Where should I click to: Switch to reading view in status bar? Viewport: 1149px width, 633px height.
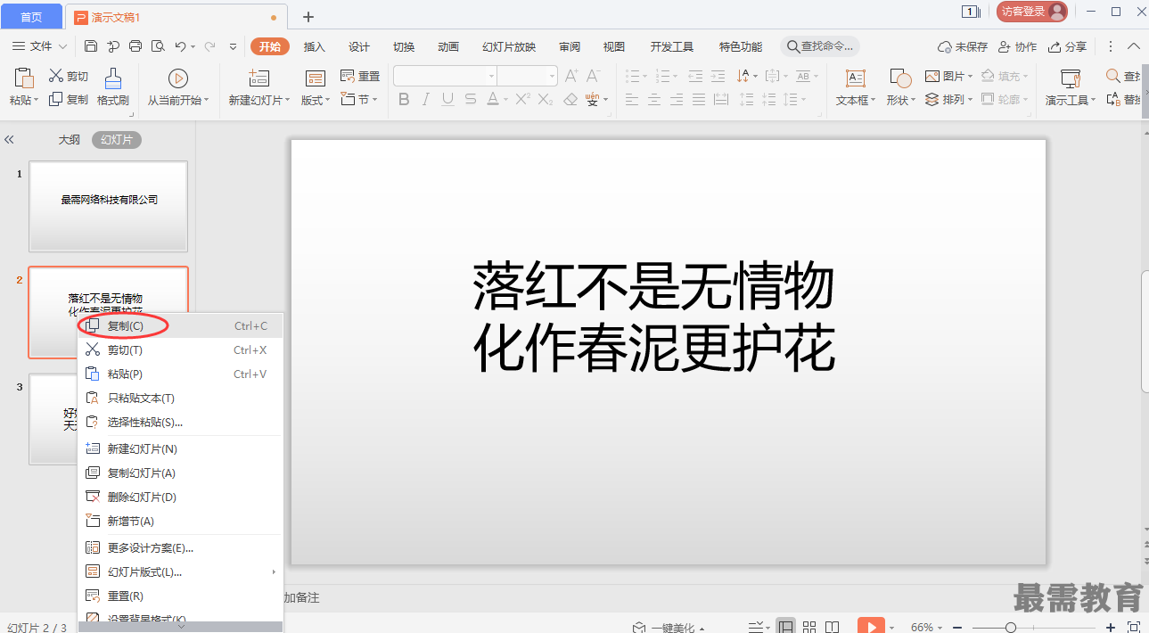(832, 627)
